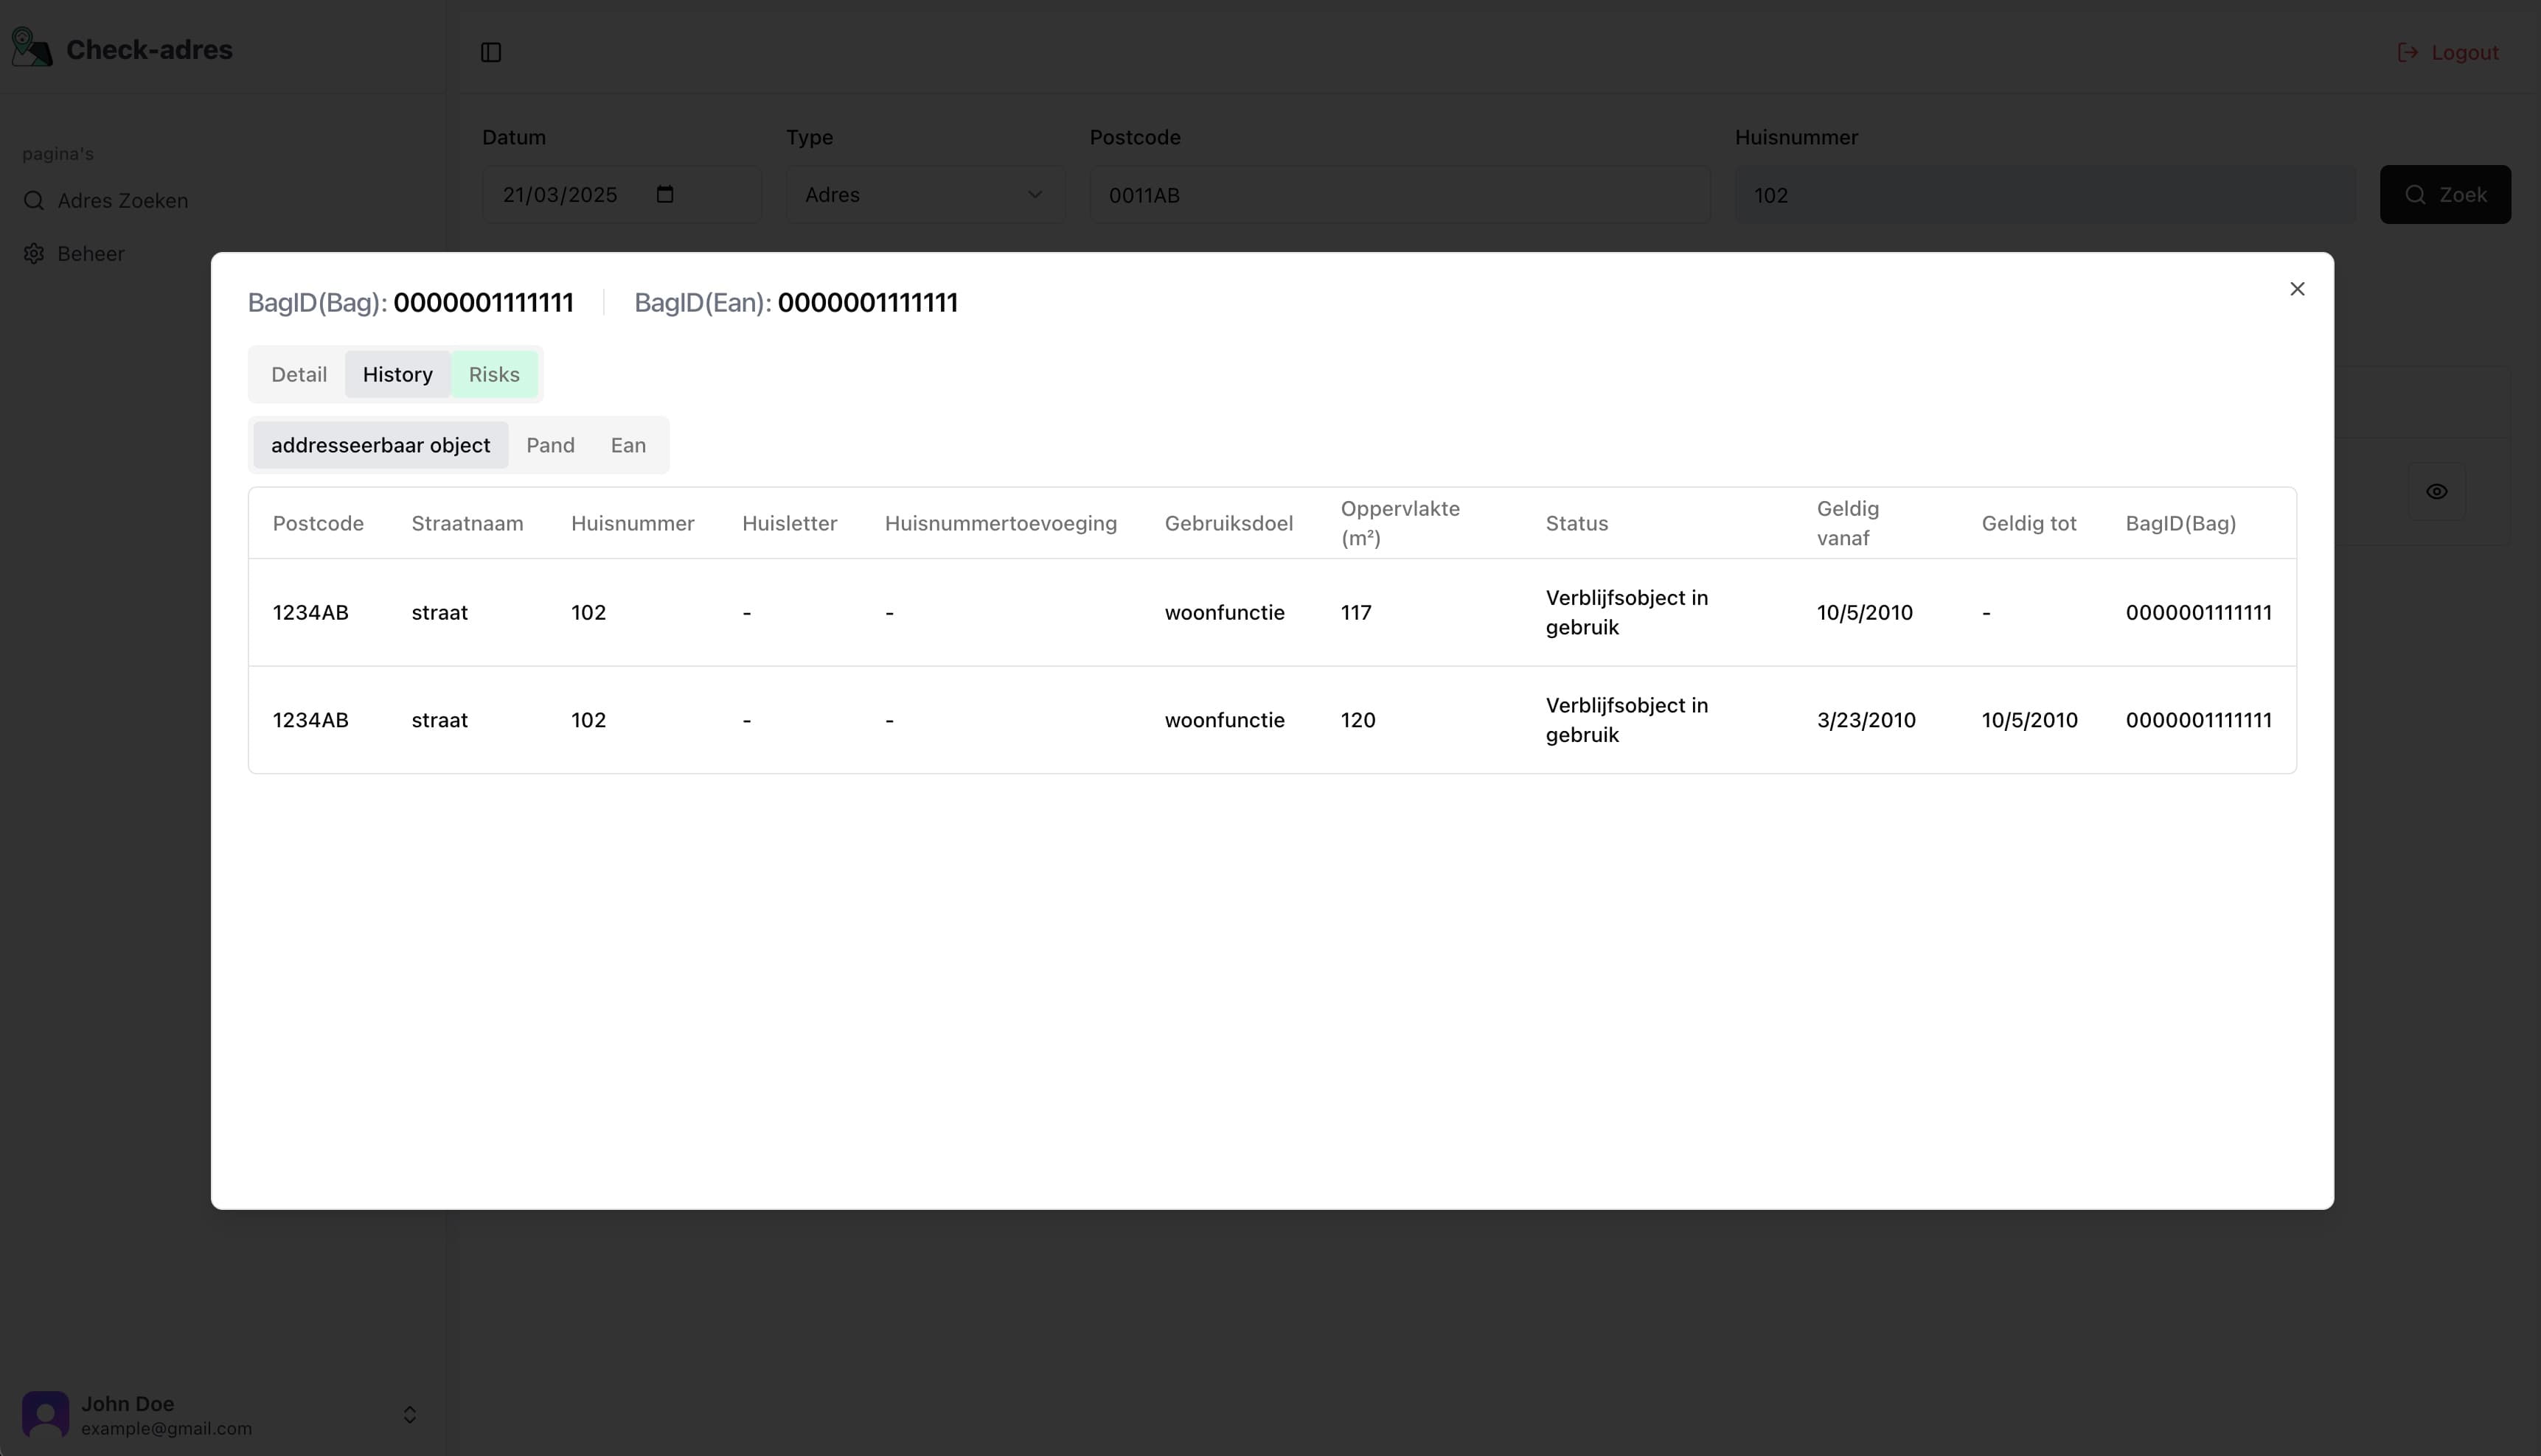
Task: Open Adres Zoeken in sidebar
Action: click(122, 201)
